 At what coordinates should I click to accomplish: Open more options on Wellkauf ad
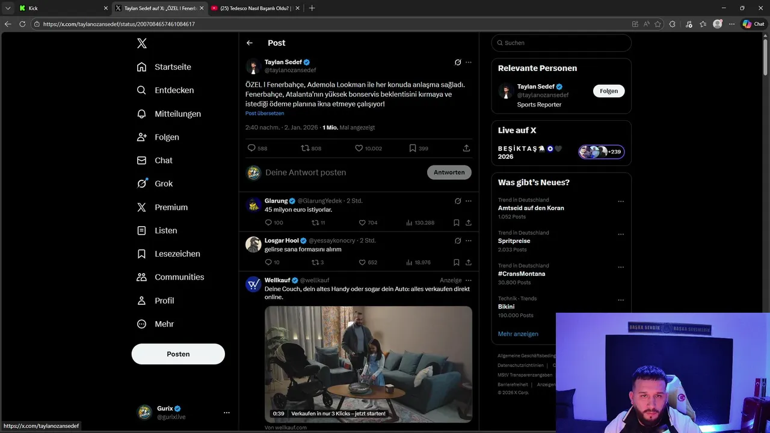469,280
